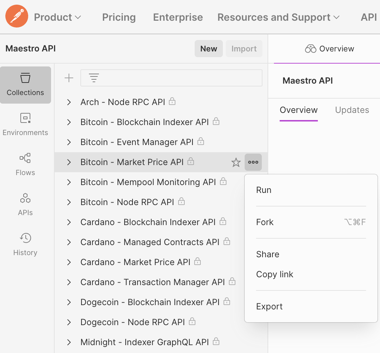Open the filter options icon above the list
Viewport: 380px width, 353px height.
(x=94, y=78)
